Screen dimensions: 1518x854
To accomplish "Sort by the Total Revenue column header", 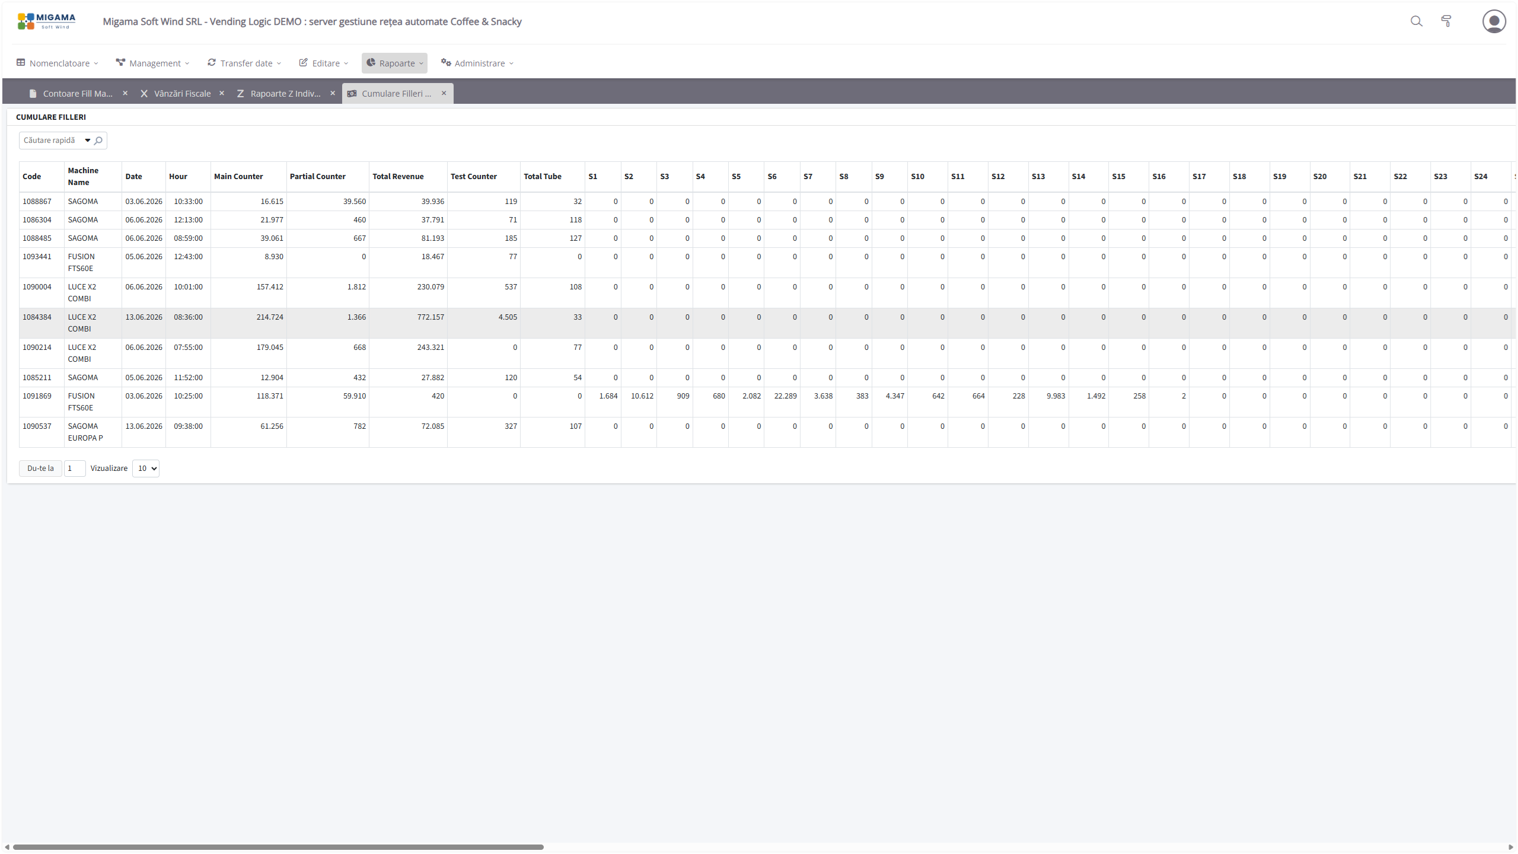I will tap(398, 177).
